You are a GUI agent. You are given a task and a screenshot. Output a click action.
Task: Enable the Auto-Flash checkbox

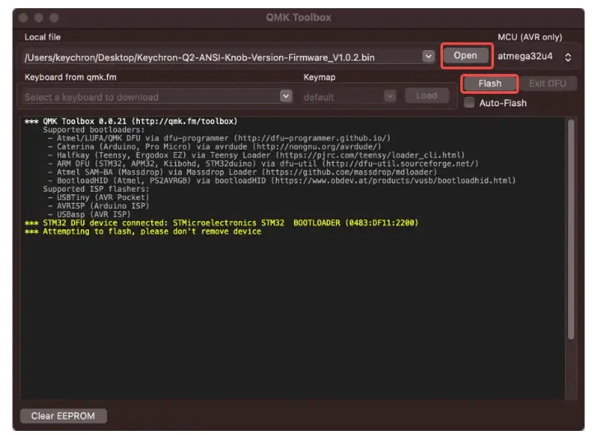(469, 103)
